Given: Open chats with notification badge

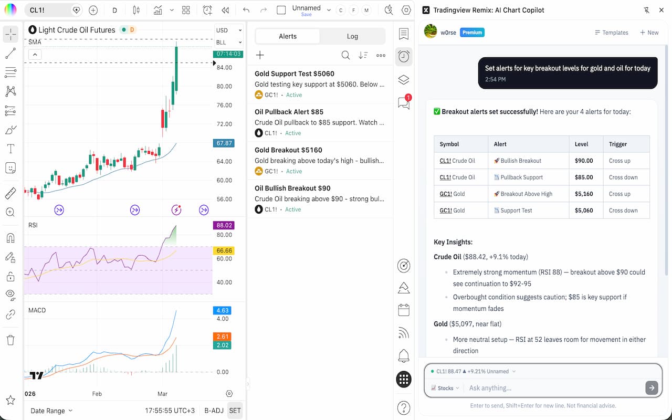Looking at the screenshot, I should 404,102.
